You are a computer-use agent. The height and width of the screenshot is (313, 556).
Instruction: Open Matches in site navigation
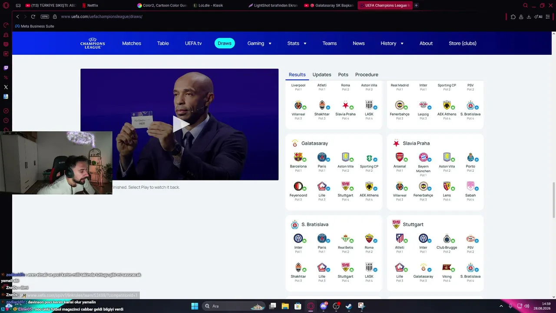coord(132,43)
